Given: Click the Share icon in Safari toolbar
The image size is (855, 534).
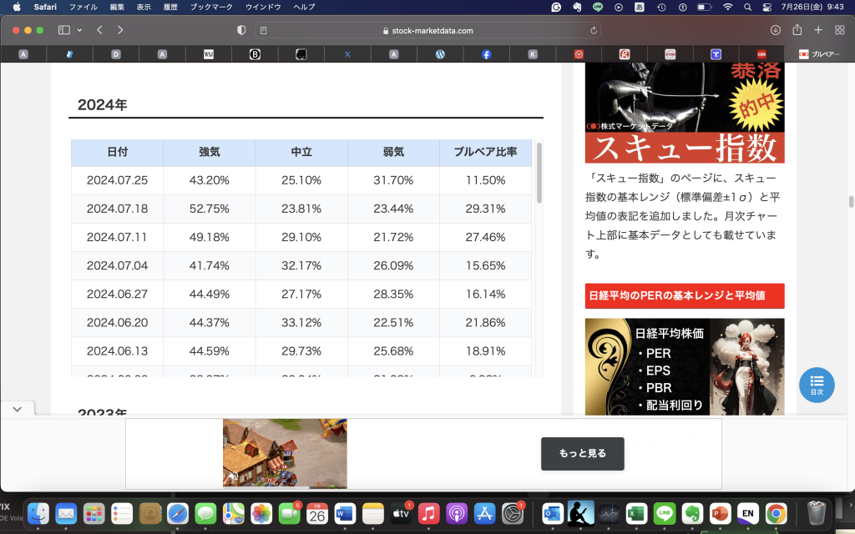Looking at the screenshot, I should click(x=797, y=30).
